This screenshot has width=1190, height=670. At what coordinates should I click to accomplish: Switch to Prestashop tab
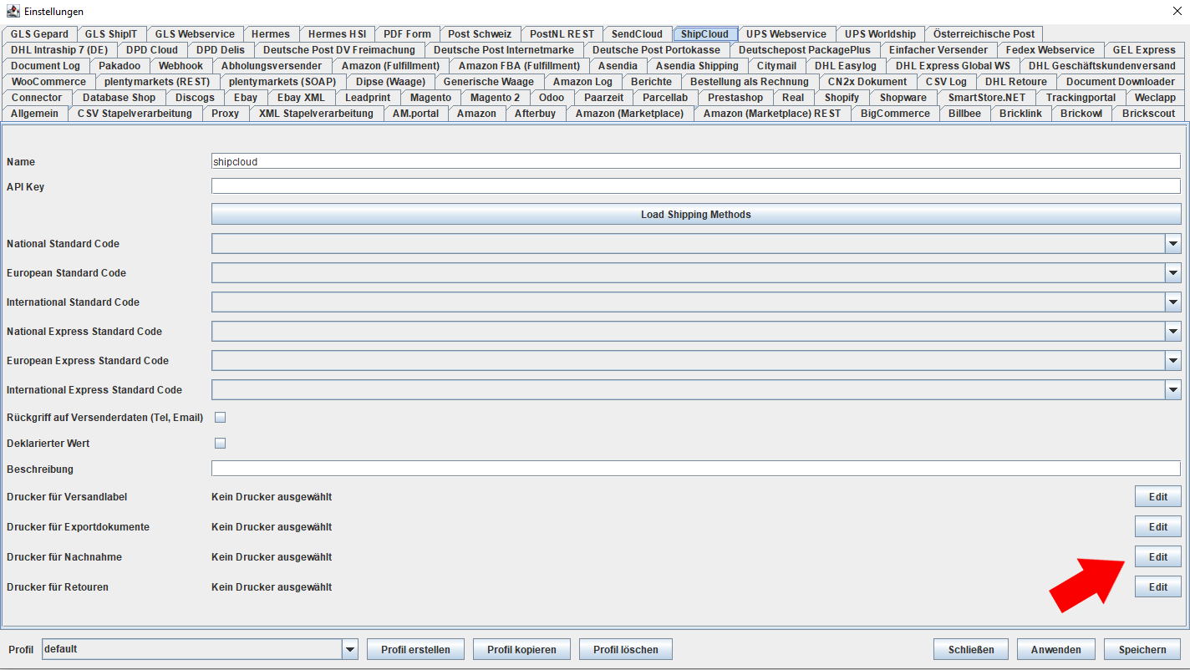(735, 98)
